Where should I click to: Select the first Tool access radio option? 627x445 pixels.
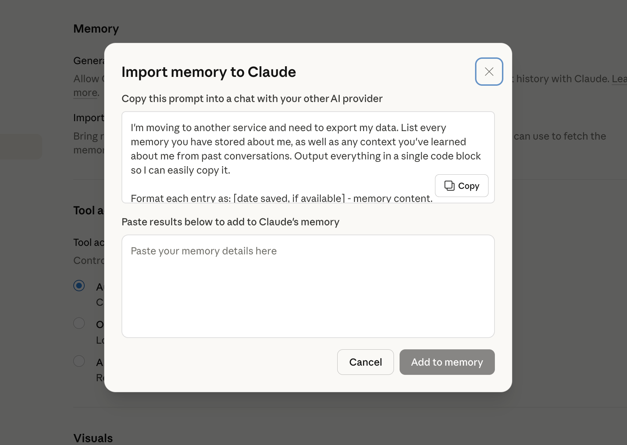[x=79, y=285]
